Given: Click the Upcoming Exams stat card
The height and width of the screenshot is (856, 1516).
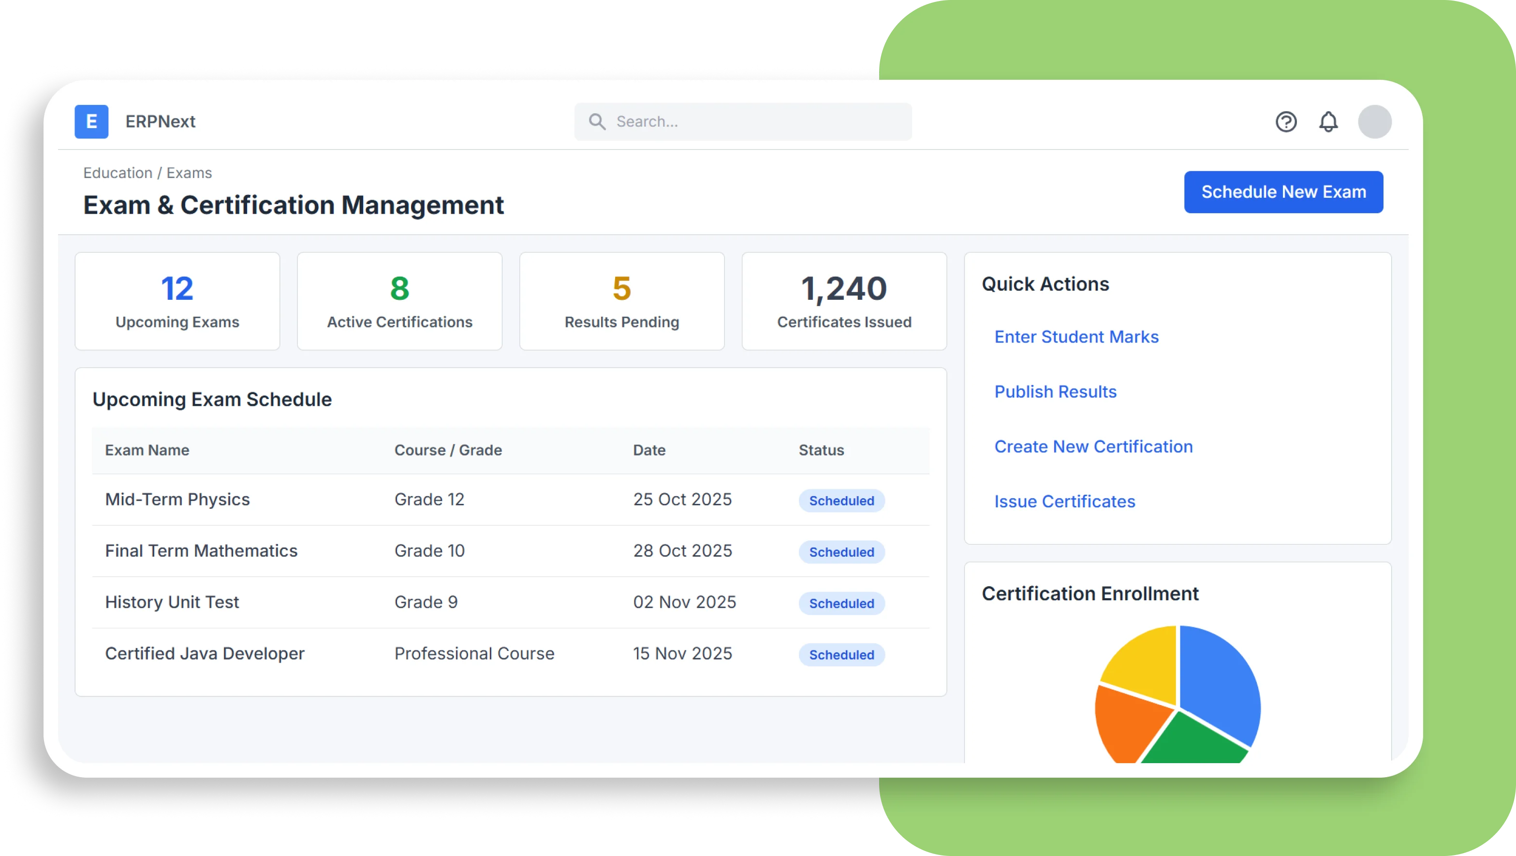Looking at the screenshot, I should (x=177, y=301).
